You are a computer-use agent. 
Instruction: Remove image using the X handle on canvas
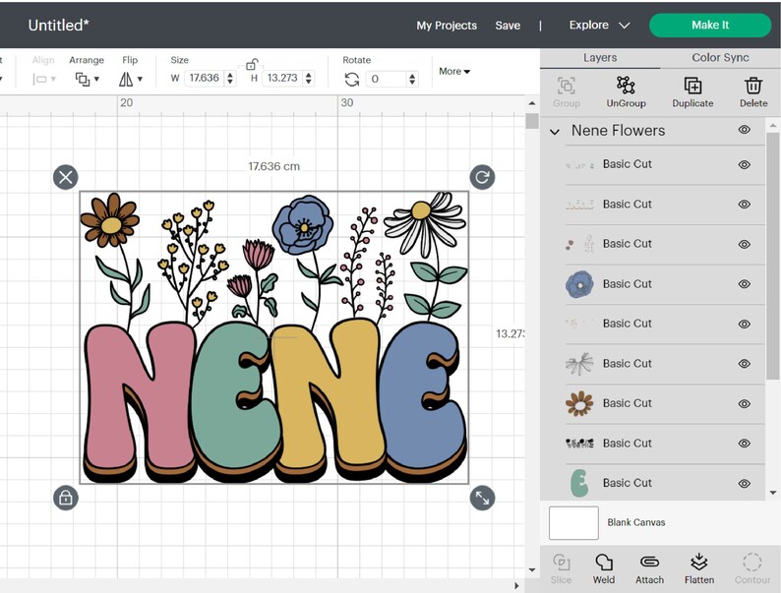66,177
